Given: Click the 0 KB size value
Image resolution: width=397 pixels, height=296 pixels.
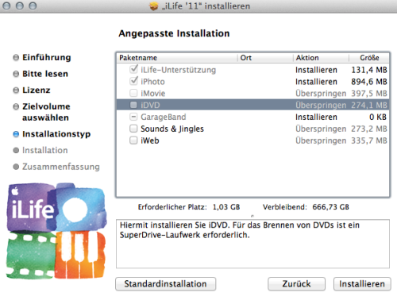Looking at the screenshot, I should point(378,117).
